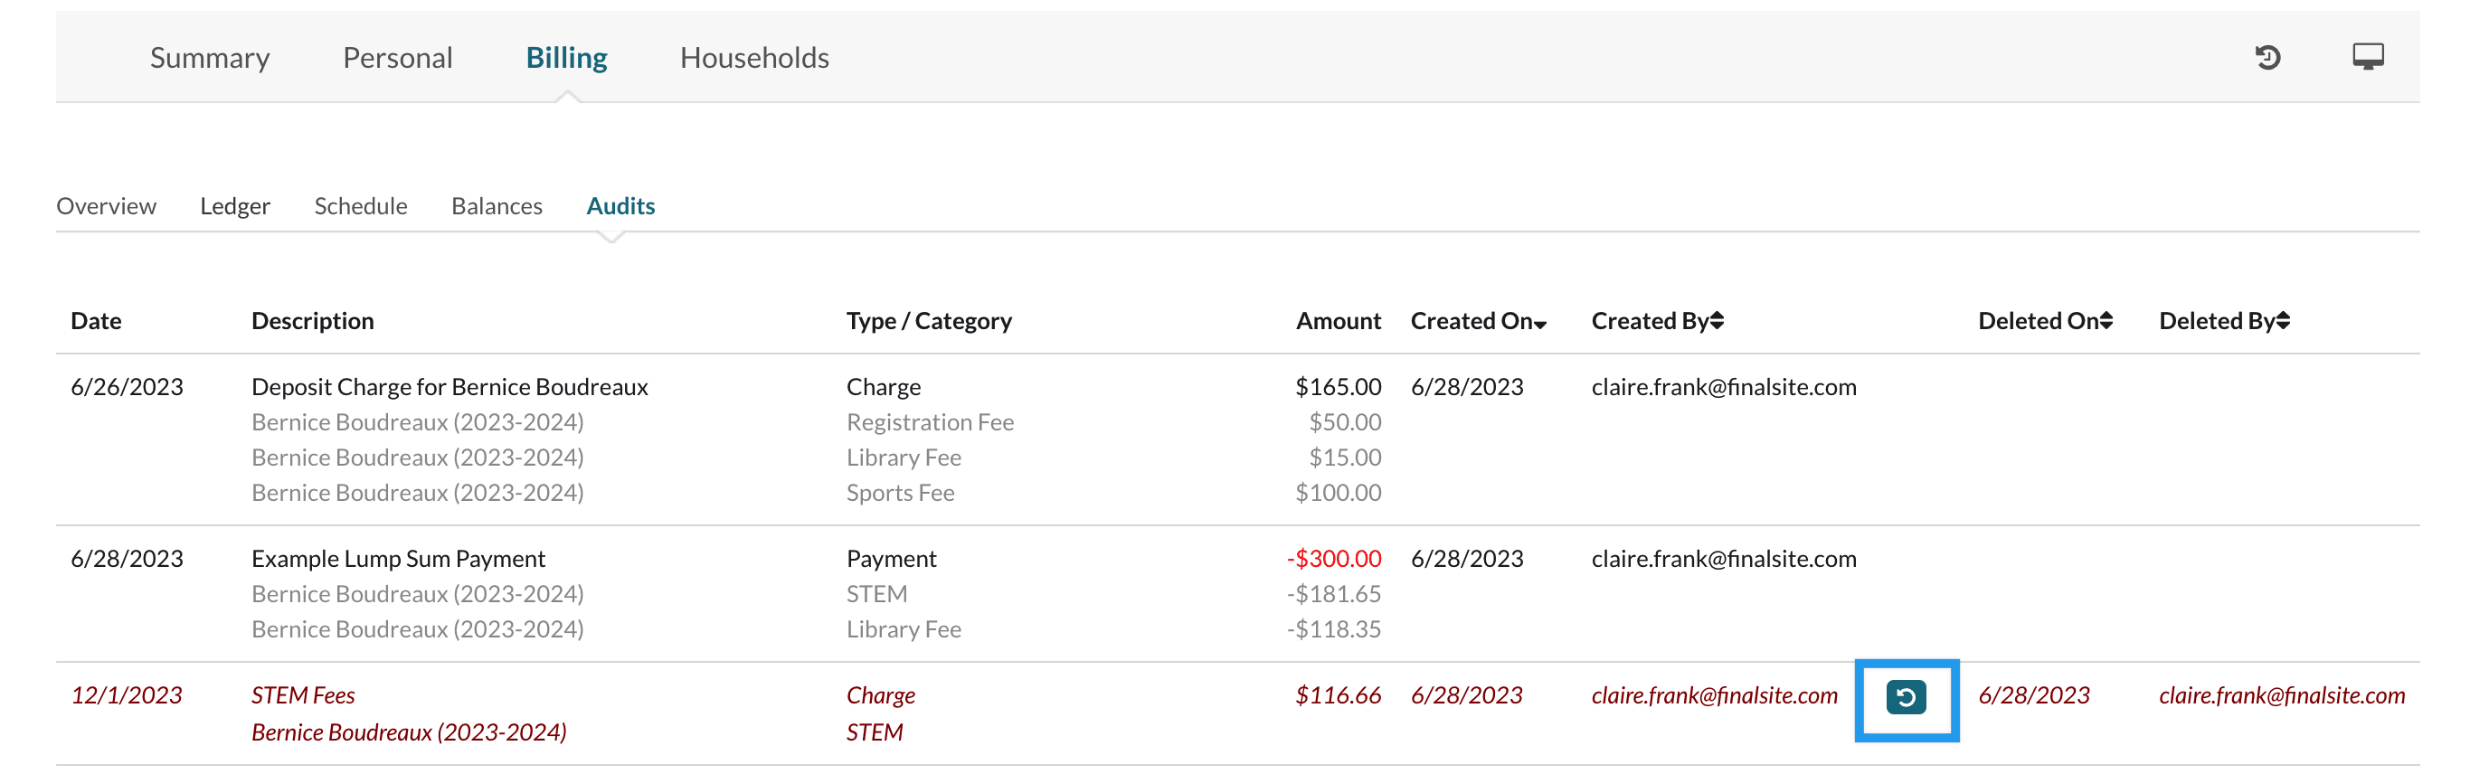Switch to the Ledger sub-tab
Image resolution: width=2489 pixels, height=774 pixels.
tap(235, 206)
